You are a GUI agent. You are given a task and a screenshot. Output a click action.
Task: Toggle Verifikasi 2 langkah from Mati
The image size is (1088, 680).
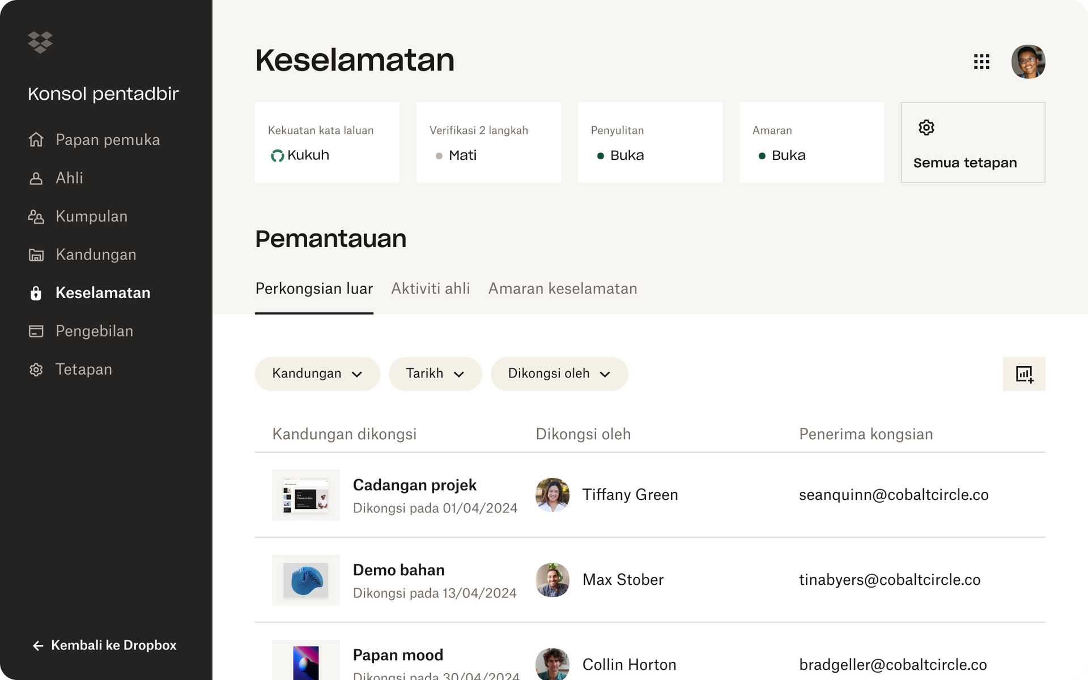coord(462,155)
